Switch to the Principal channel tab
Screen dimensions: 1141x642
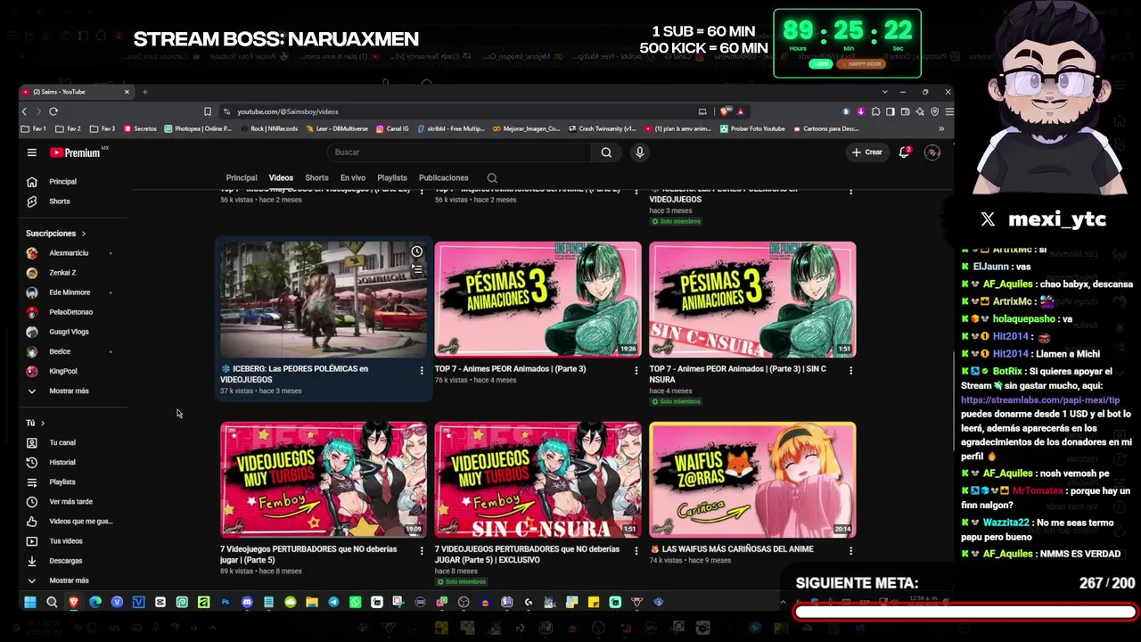tap(242, 178)
